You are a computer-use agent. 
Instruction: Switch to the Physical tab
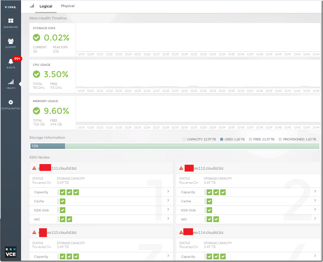(68, 6)
